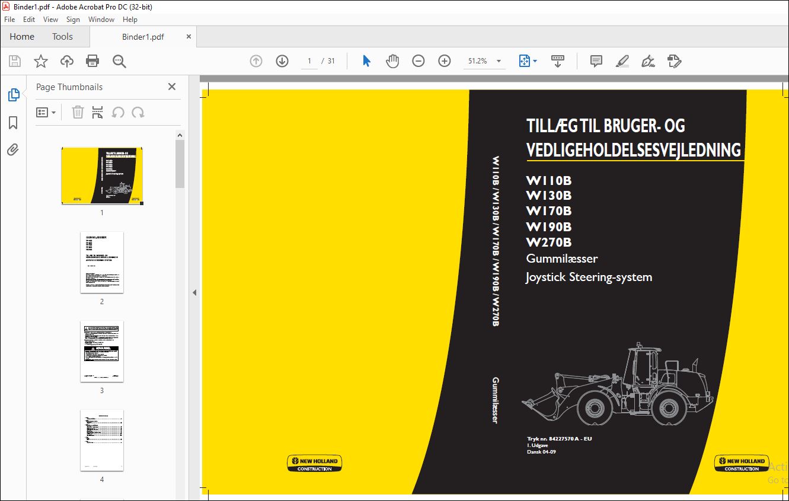
Task: Toggle the bookmarks panel
Action: click(13, 123)
